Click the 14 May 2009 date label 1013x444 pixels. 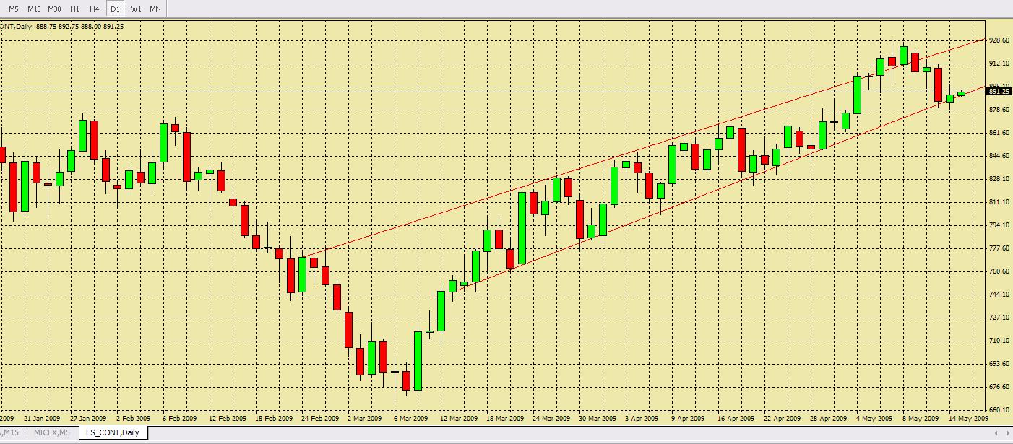969,418
